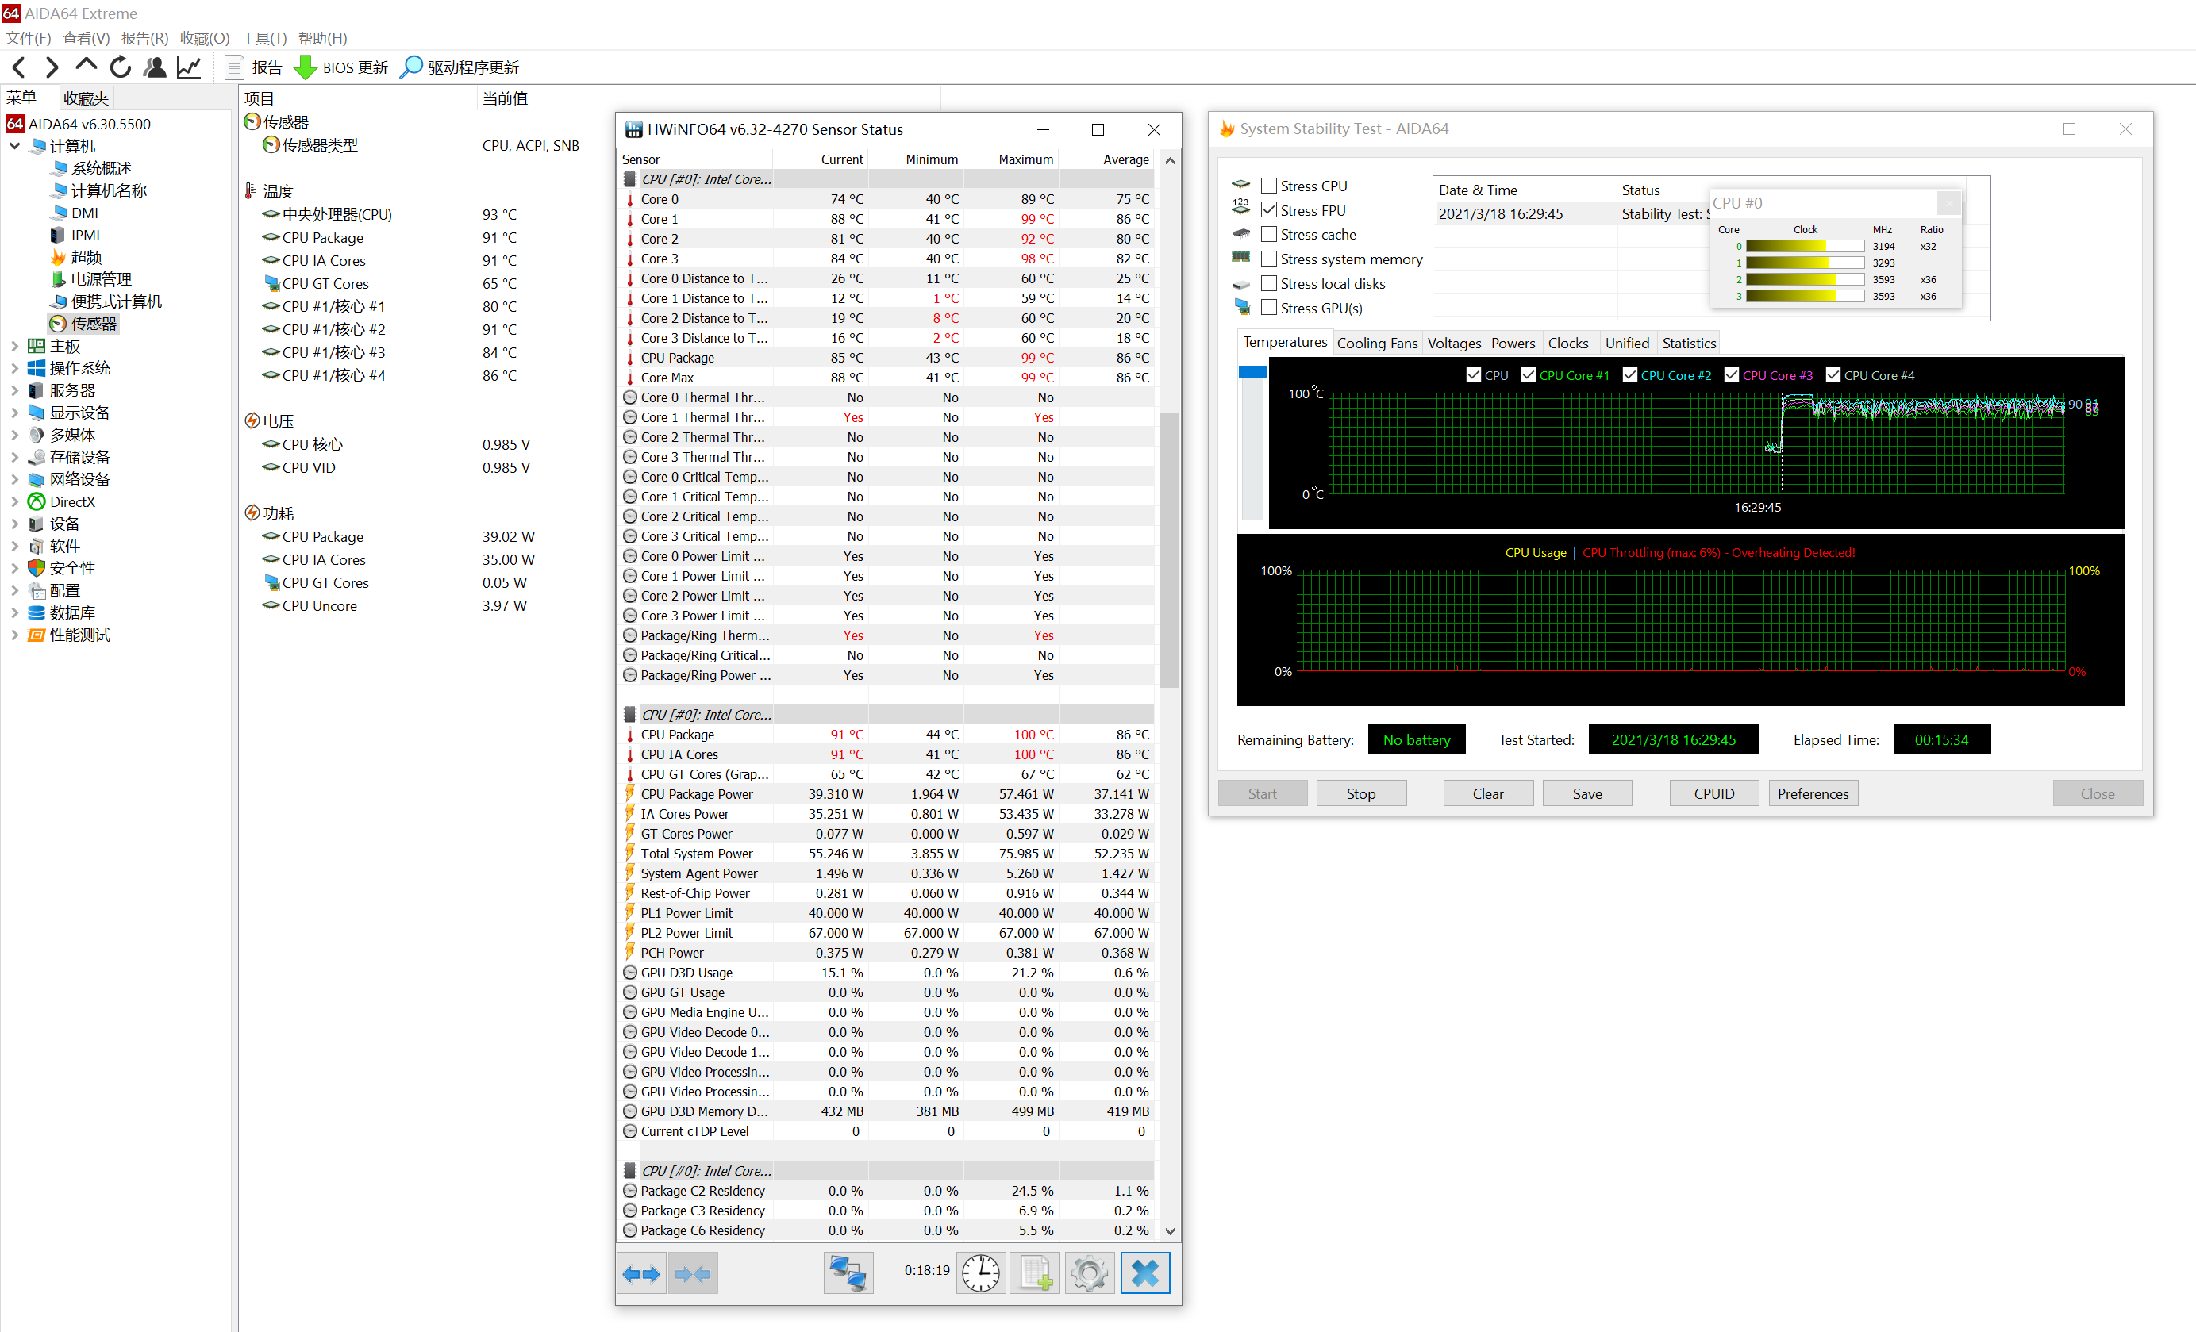Click the blue graph position slider in Temperatures
This screenshot has height=1332, width=2196.
(x=1252, y=372)
